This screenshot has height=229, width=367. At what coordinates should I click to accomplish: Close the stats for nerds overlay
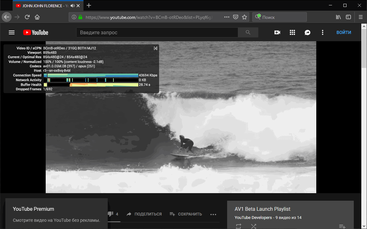[155, 48]
